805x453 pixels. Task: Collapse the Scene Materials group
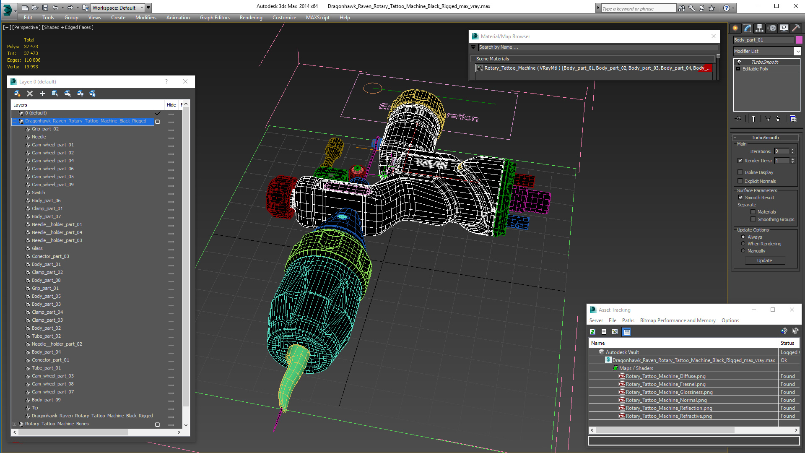click(473, 59)
